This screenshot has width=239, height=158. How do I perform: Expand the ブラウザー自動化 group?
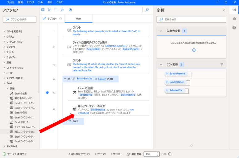4,78
